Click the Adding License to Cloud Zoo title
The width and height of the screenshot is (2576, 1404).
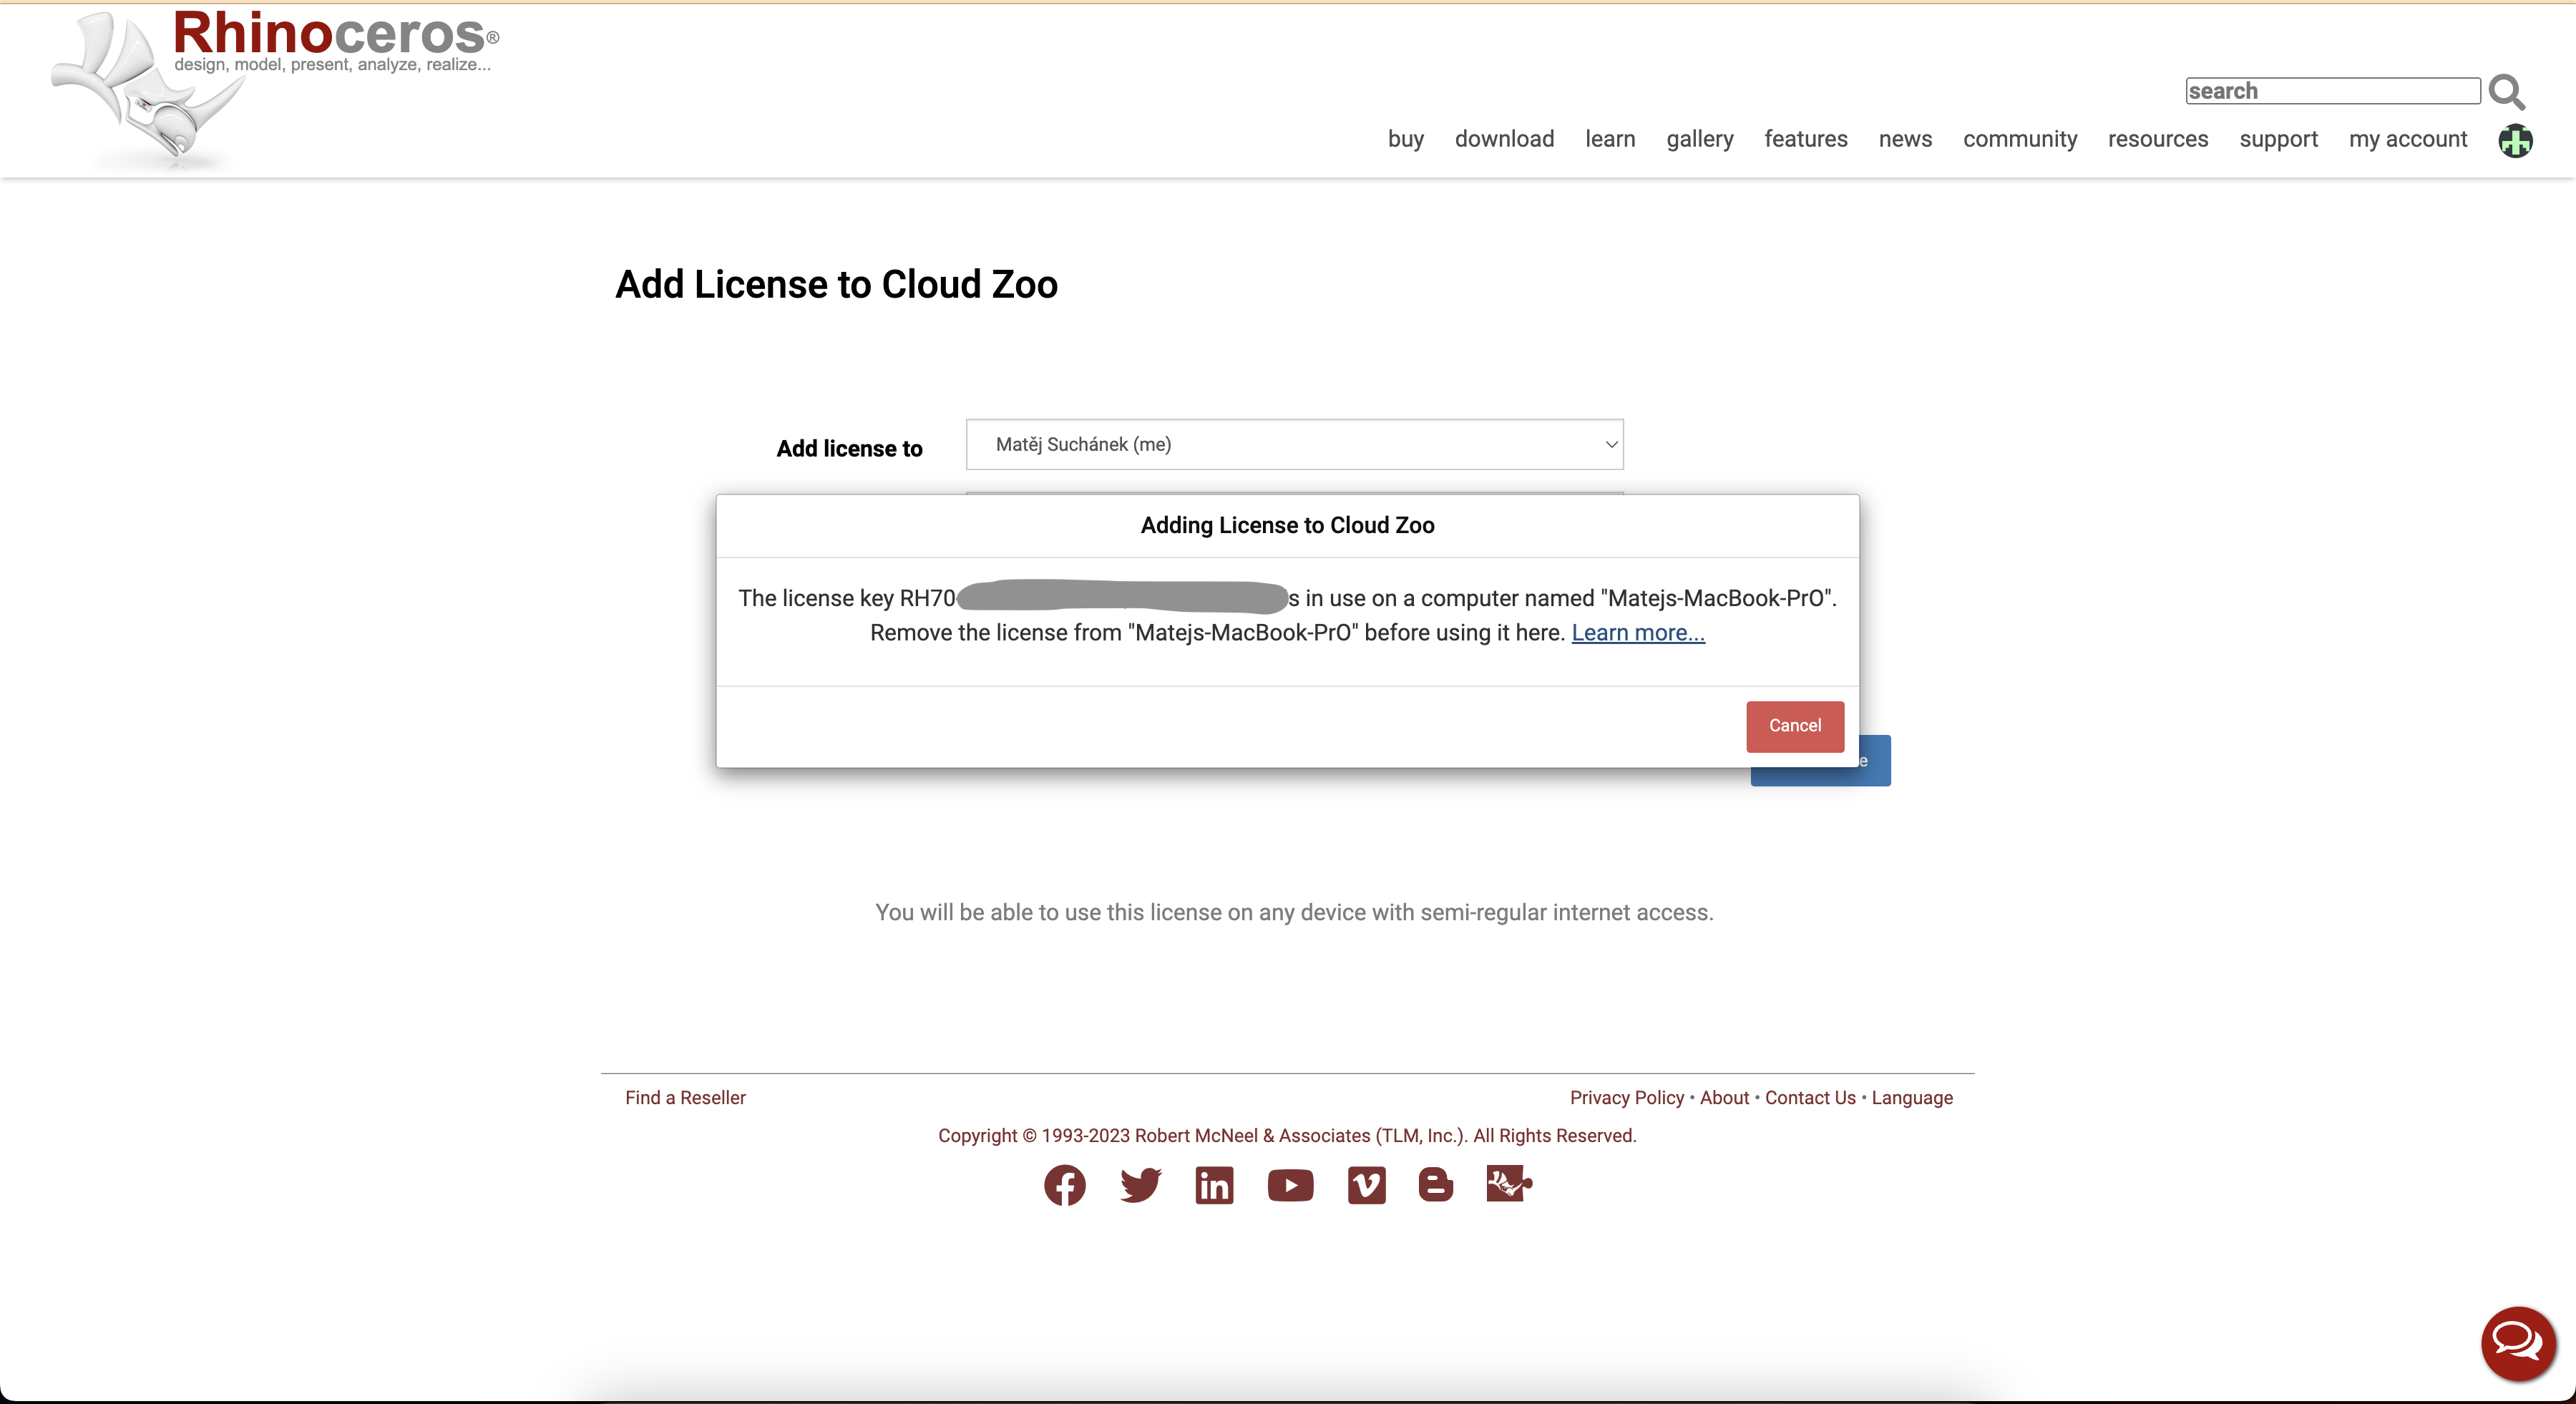click(x=1287, y=526)
